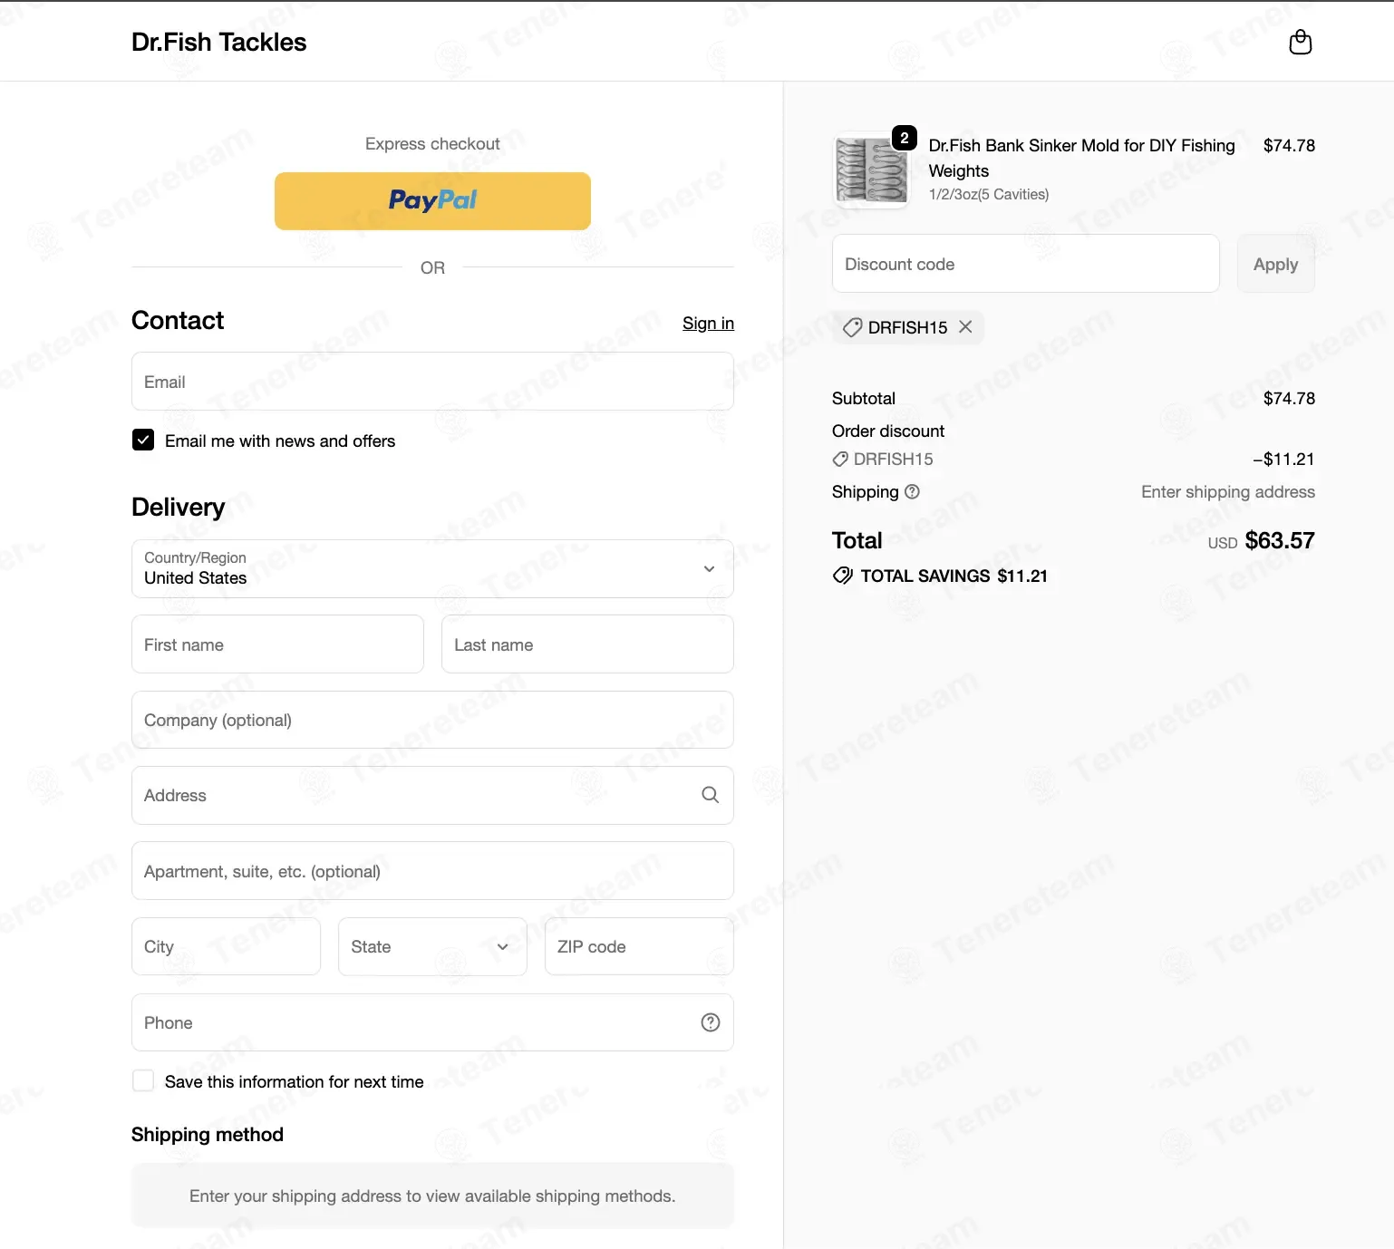Click the sinker mold product thumbnail
The image size is (1394, 1249).
pos(870,170)
